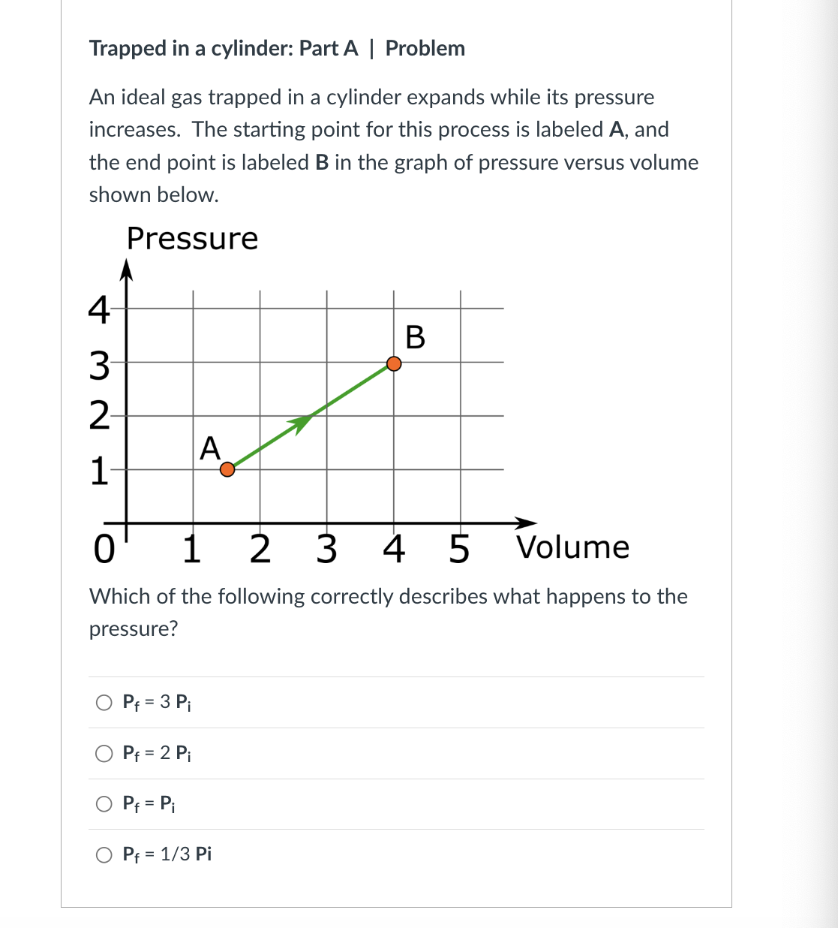838x928 pixels.
Task: Click the Pressure axis title
Action: point(191,238)
